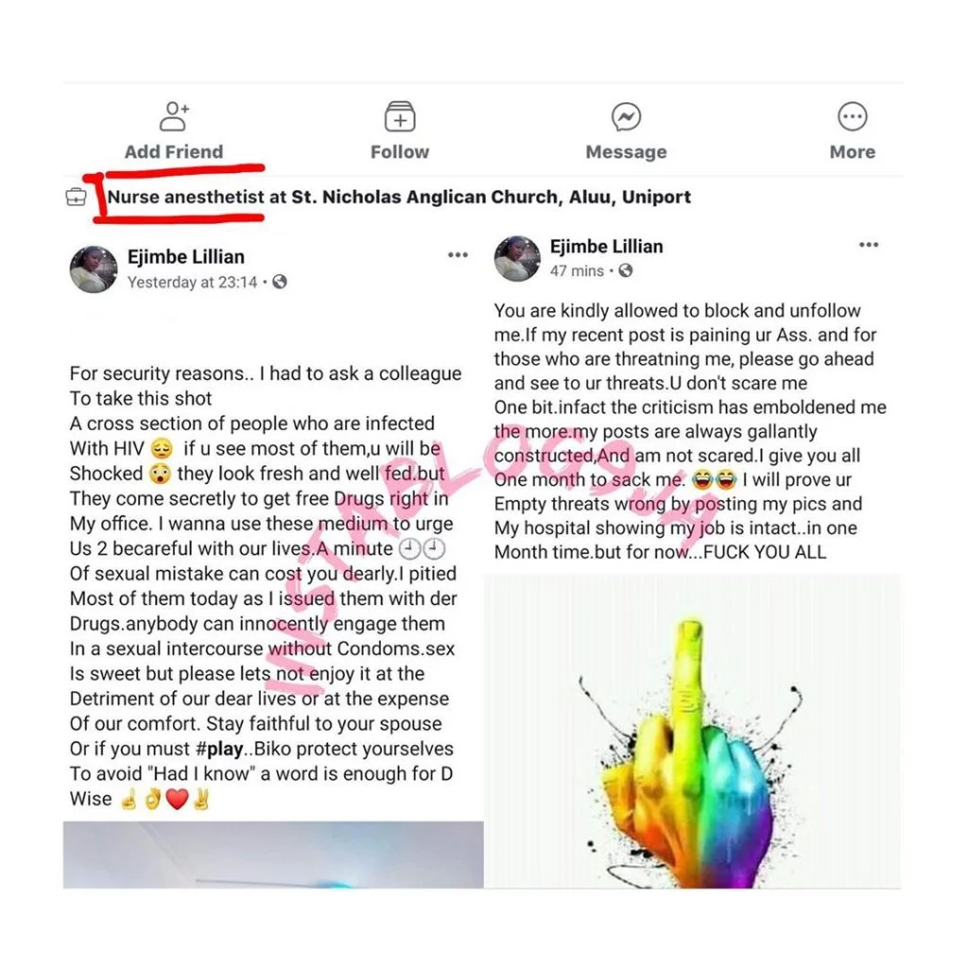Open options menu on 47 mins post

point(869,245)
